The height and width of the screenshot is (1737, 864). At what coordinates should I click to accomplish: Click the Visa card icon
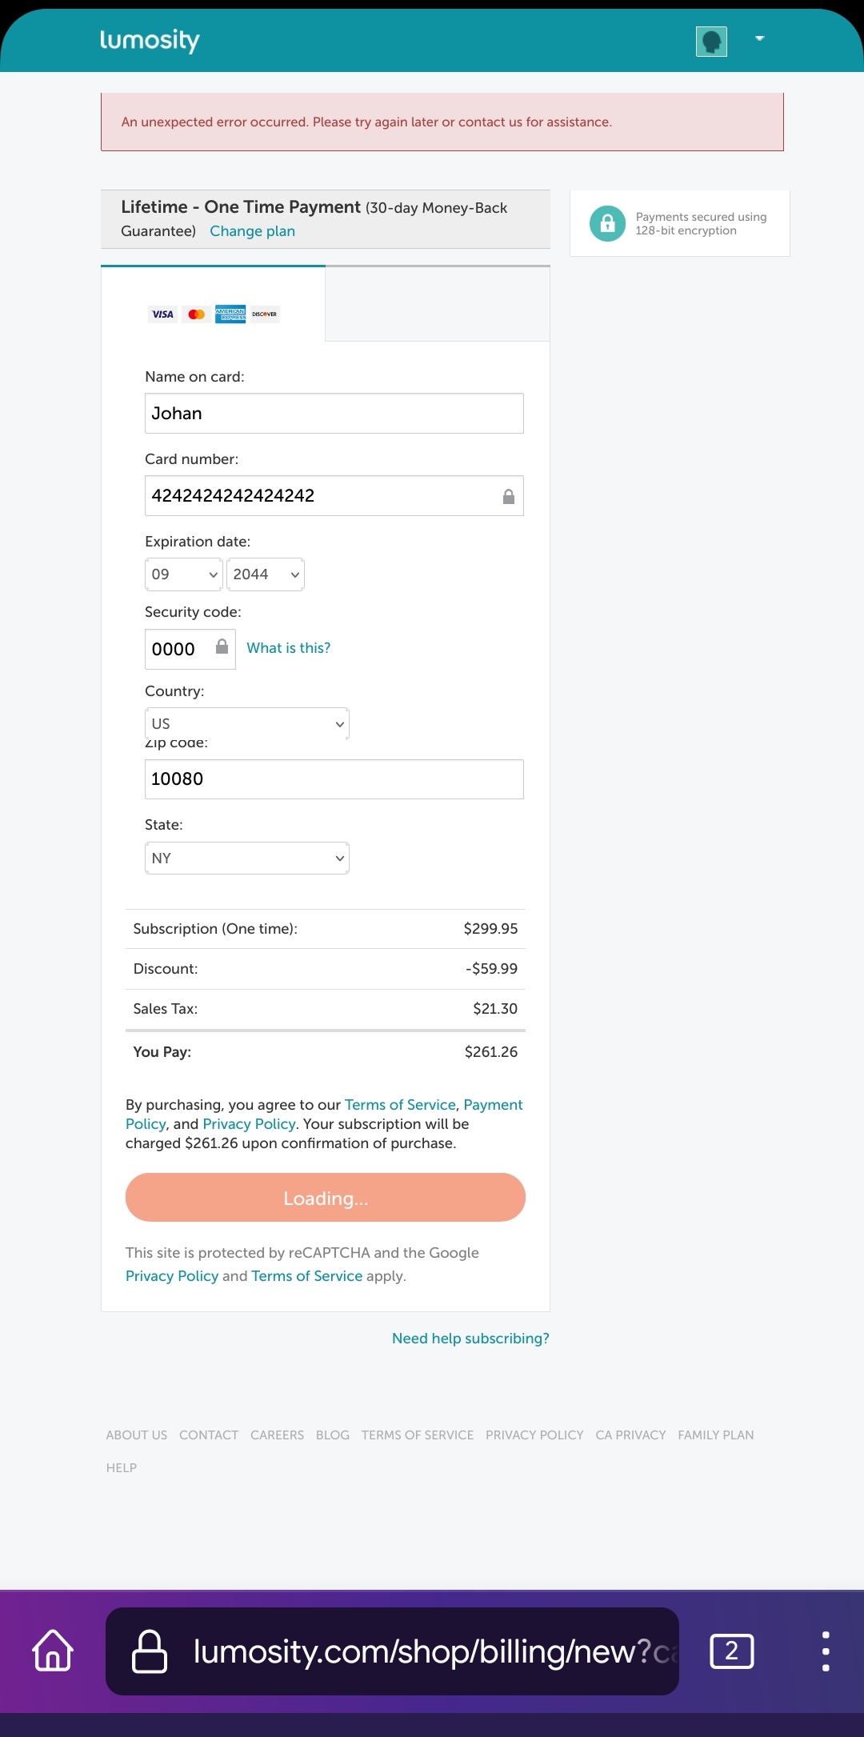(162, 314)
